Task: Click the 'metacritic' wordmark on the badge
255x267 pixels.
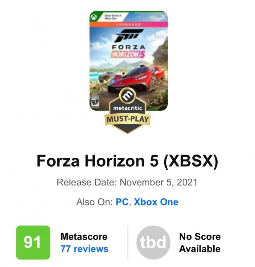Action: pos(127,108)
